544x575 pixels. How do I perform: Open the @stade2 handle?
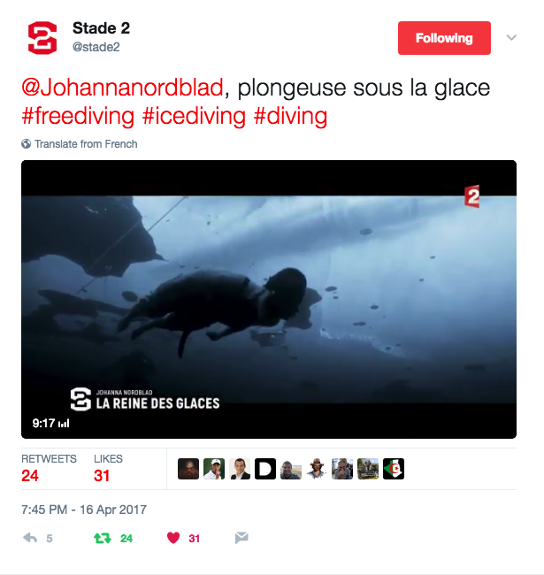(96, 47)
